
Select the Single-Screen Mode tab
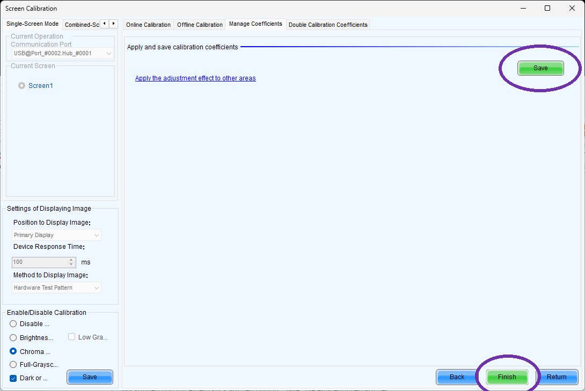click(x=32, y=24)
